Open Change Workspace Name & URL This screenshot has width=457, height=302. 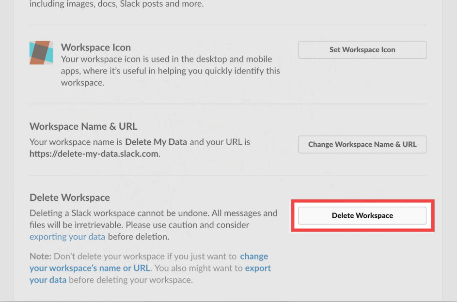point(362,144)
